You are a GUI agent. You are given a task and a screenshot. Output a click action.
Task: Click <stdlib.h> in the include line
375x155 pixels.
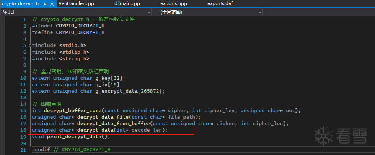click(x=74, y=52)
